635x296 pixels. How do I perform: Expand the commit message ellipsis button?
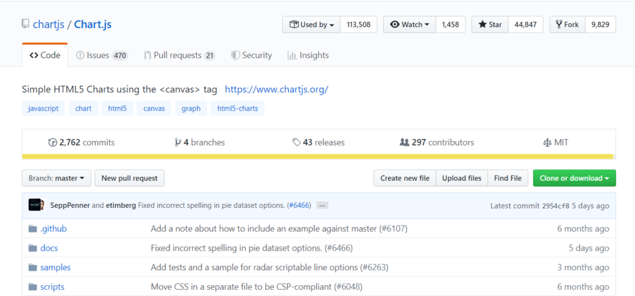[322, 205]
